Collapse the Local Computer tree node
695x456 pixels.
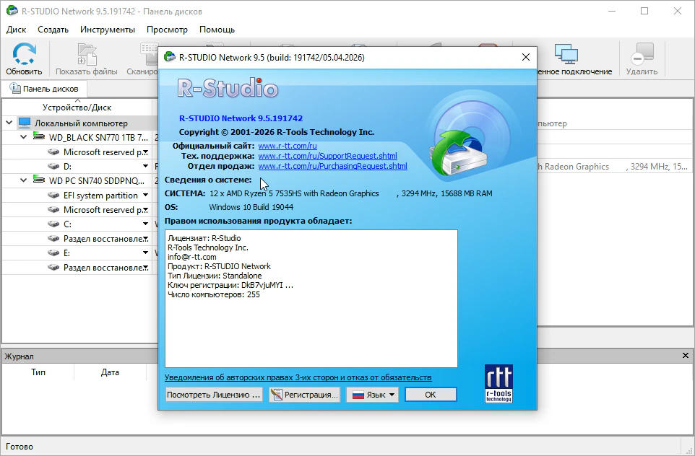coord(9,123)
